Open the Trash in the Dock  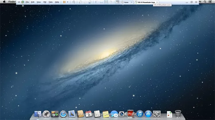178,114
